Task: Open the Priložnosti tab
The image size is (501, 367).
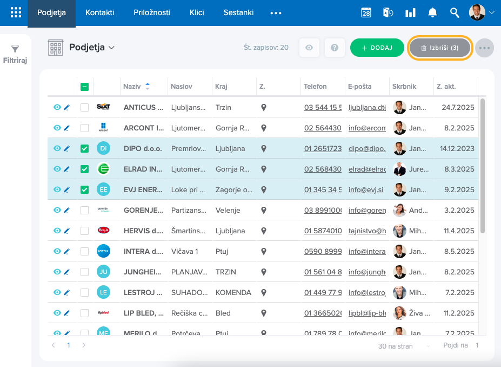Action: coord(152,12)
